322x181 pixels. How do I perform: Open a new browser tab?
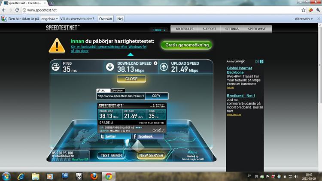click(x=52, y=3)
